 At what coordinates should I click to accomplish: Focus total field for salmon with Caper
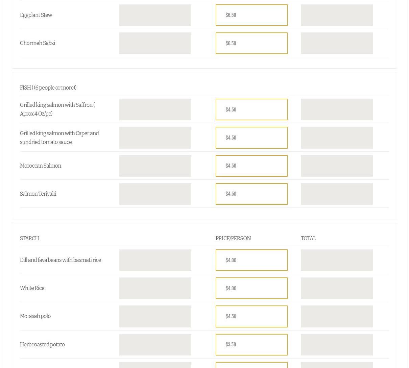pyautogui.click(x=337, y=138)
